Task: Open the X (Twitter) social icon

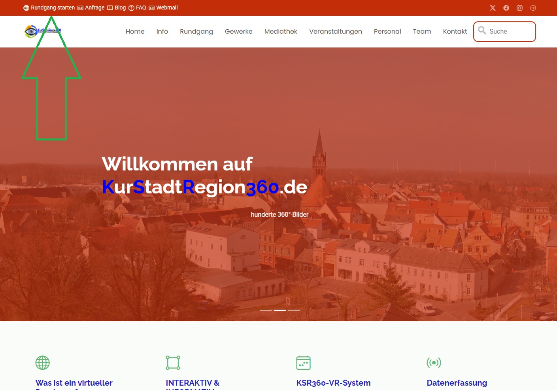Action: tap(493, 8)
